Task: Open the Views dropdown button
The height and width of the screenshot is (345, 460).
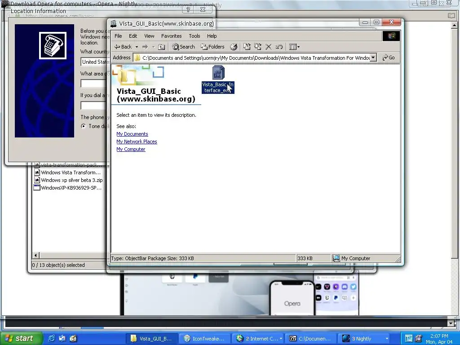Action: coord(294,47)
